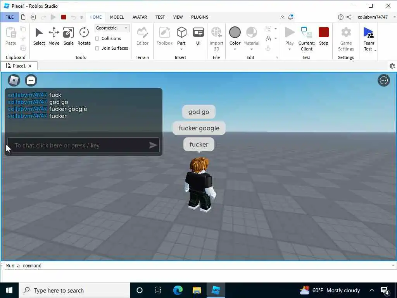
Task: Click the "fucker google" chat bubble
Action: coord(199,128)
